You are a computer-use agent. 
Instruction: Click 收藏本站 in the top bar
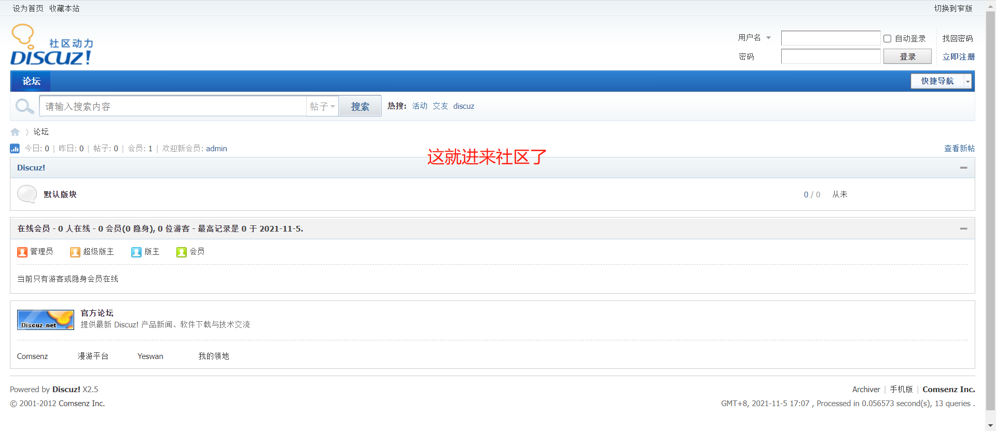coord(64,8)
